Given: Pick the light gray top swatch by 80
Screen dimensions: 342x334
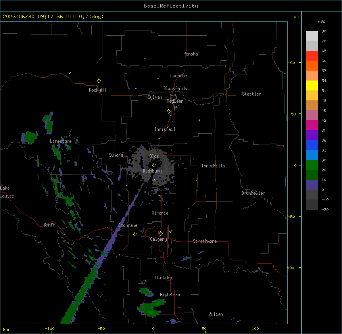Looking at the screenshot, I should [312, 36].
